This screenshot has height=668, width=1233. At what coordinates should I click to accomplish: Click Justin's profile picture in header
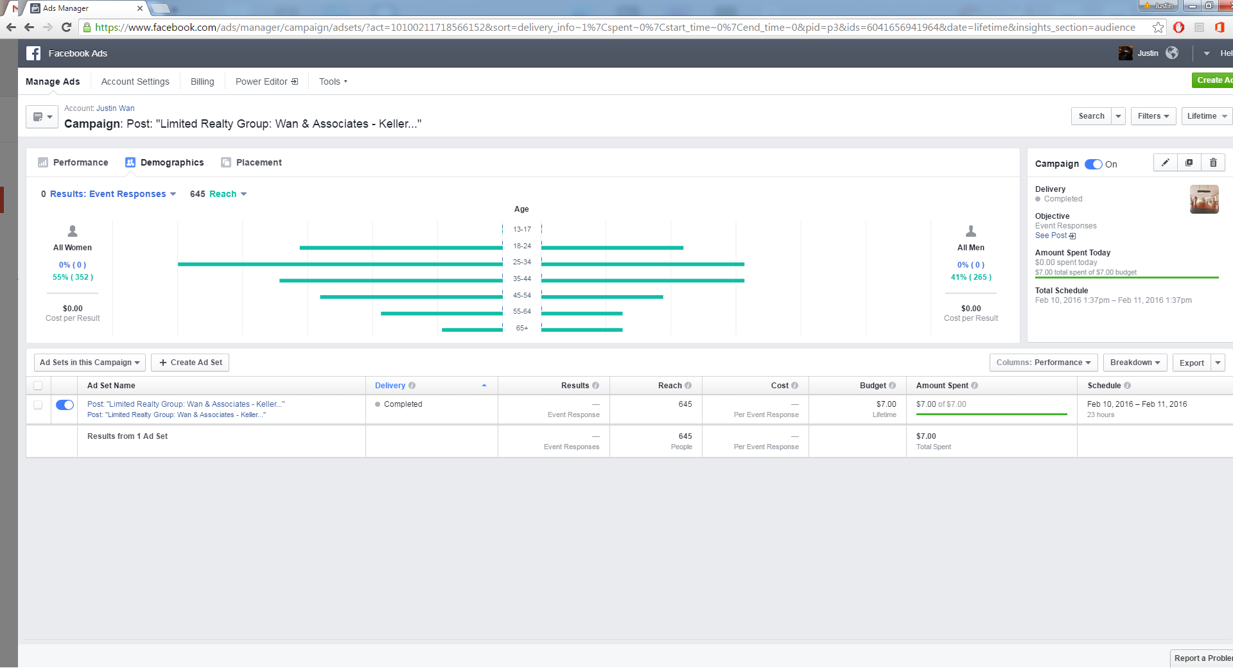click(1125, 53)
